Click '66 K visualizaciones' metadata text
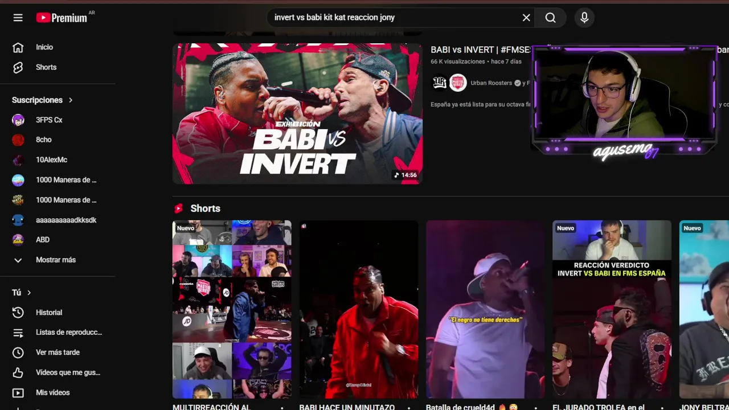729x410 pixels. (x=458, y=61)
